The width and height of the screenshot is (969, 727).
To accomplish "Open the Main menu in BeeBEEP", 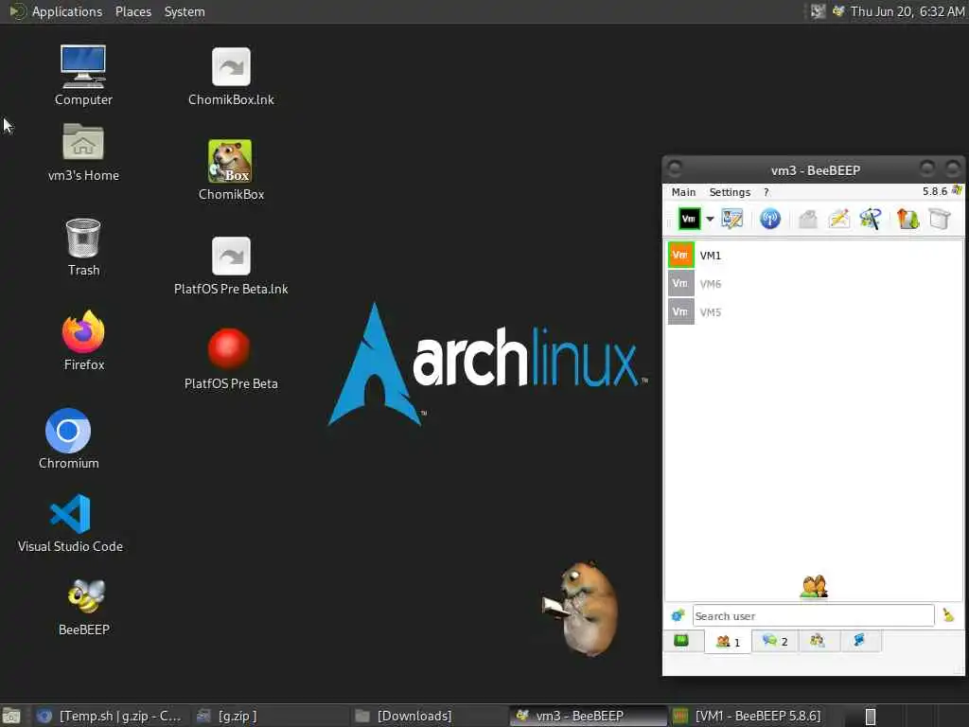I will [683, 192].
